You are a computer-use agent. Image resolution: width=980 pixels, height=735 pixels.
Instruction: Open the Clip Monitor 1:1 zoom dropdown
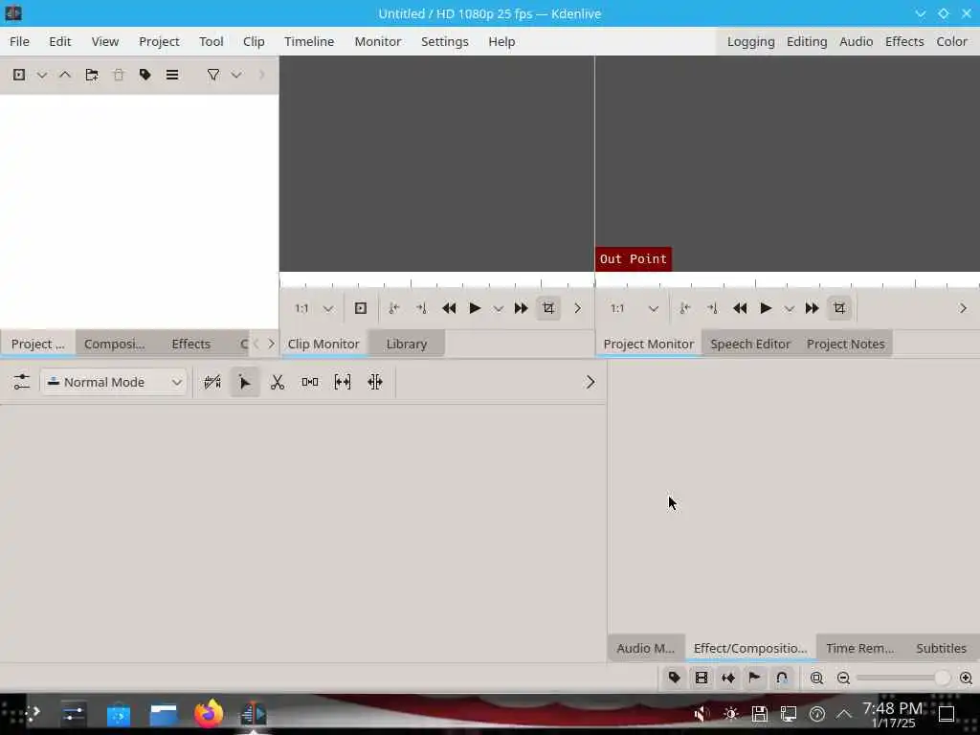[314, 308]
